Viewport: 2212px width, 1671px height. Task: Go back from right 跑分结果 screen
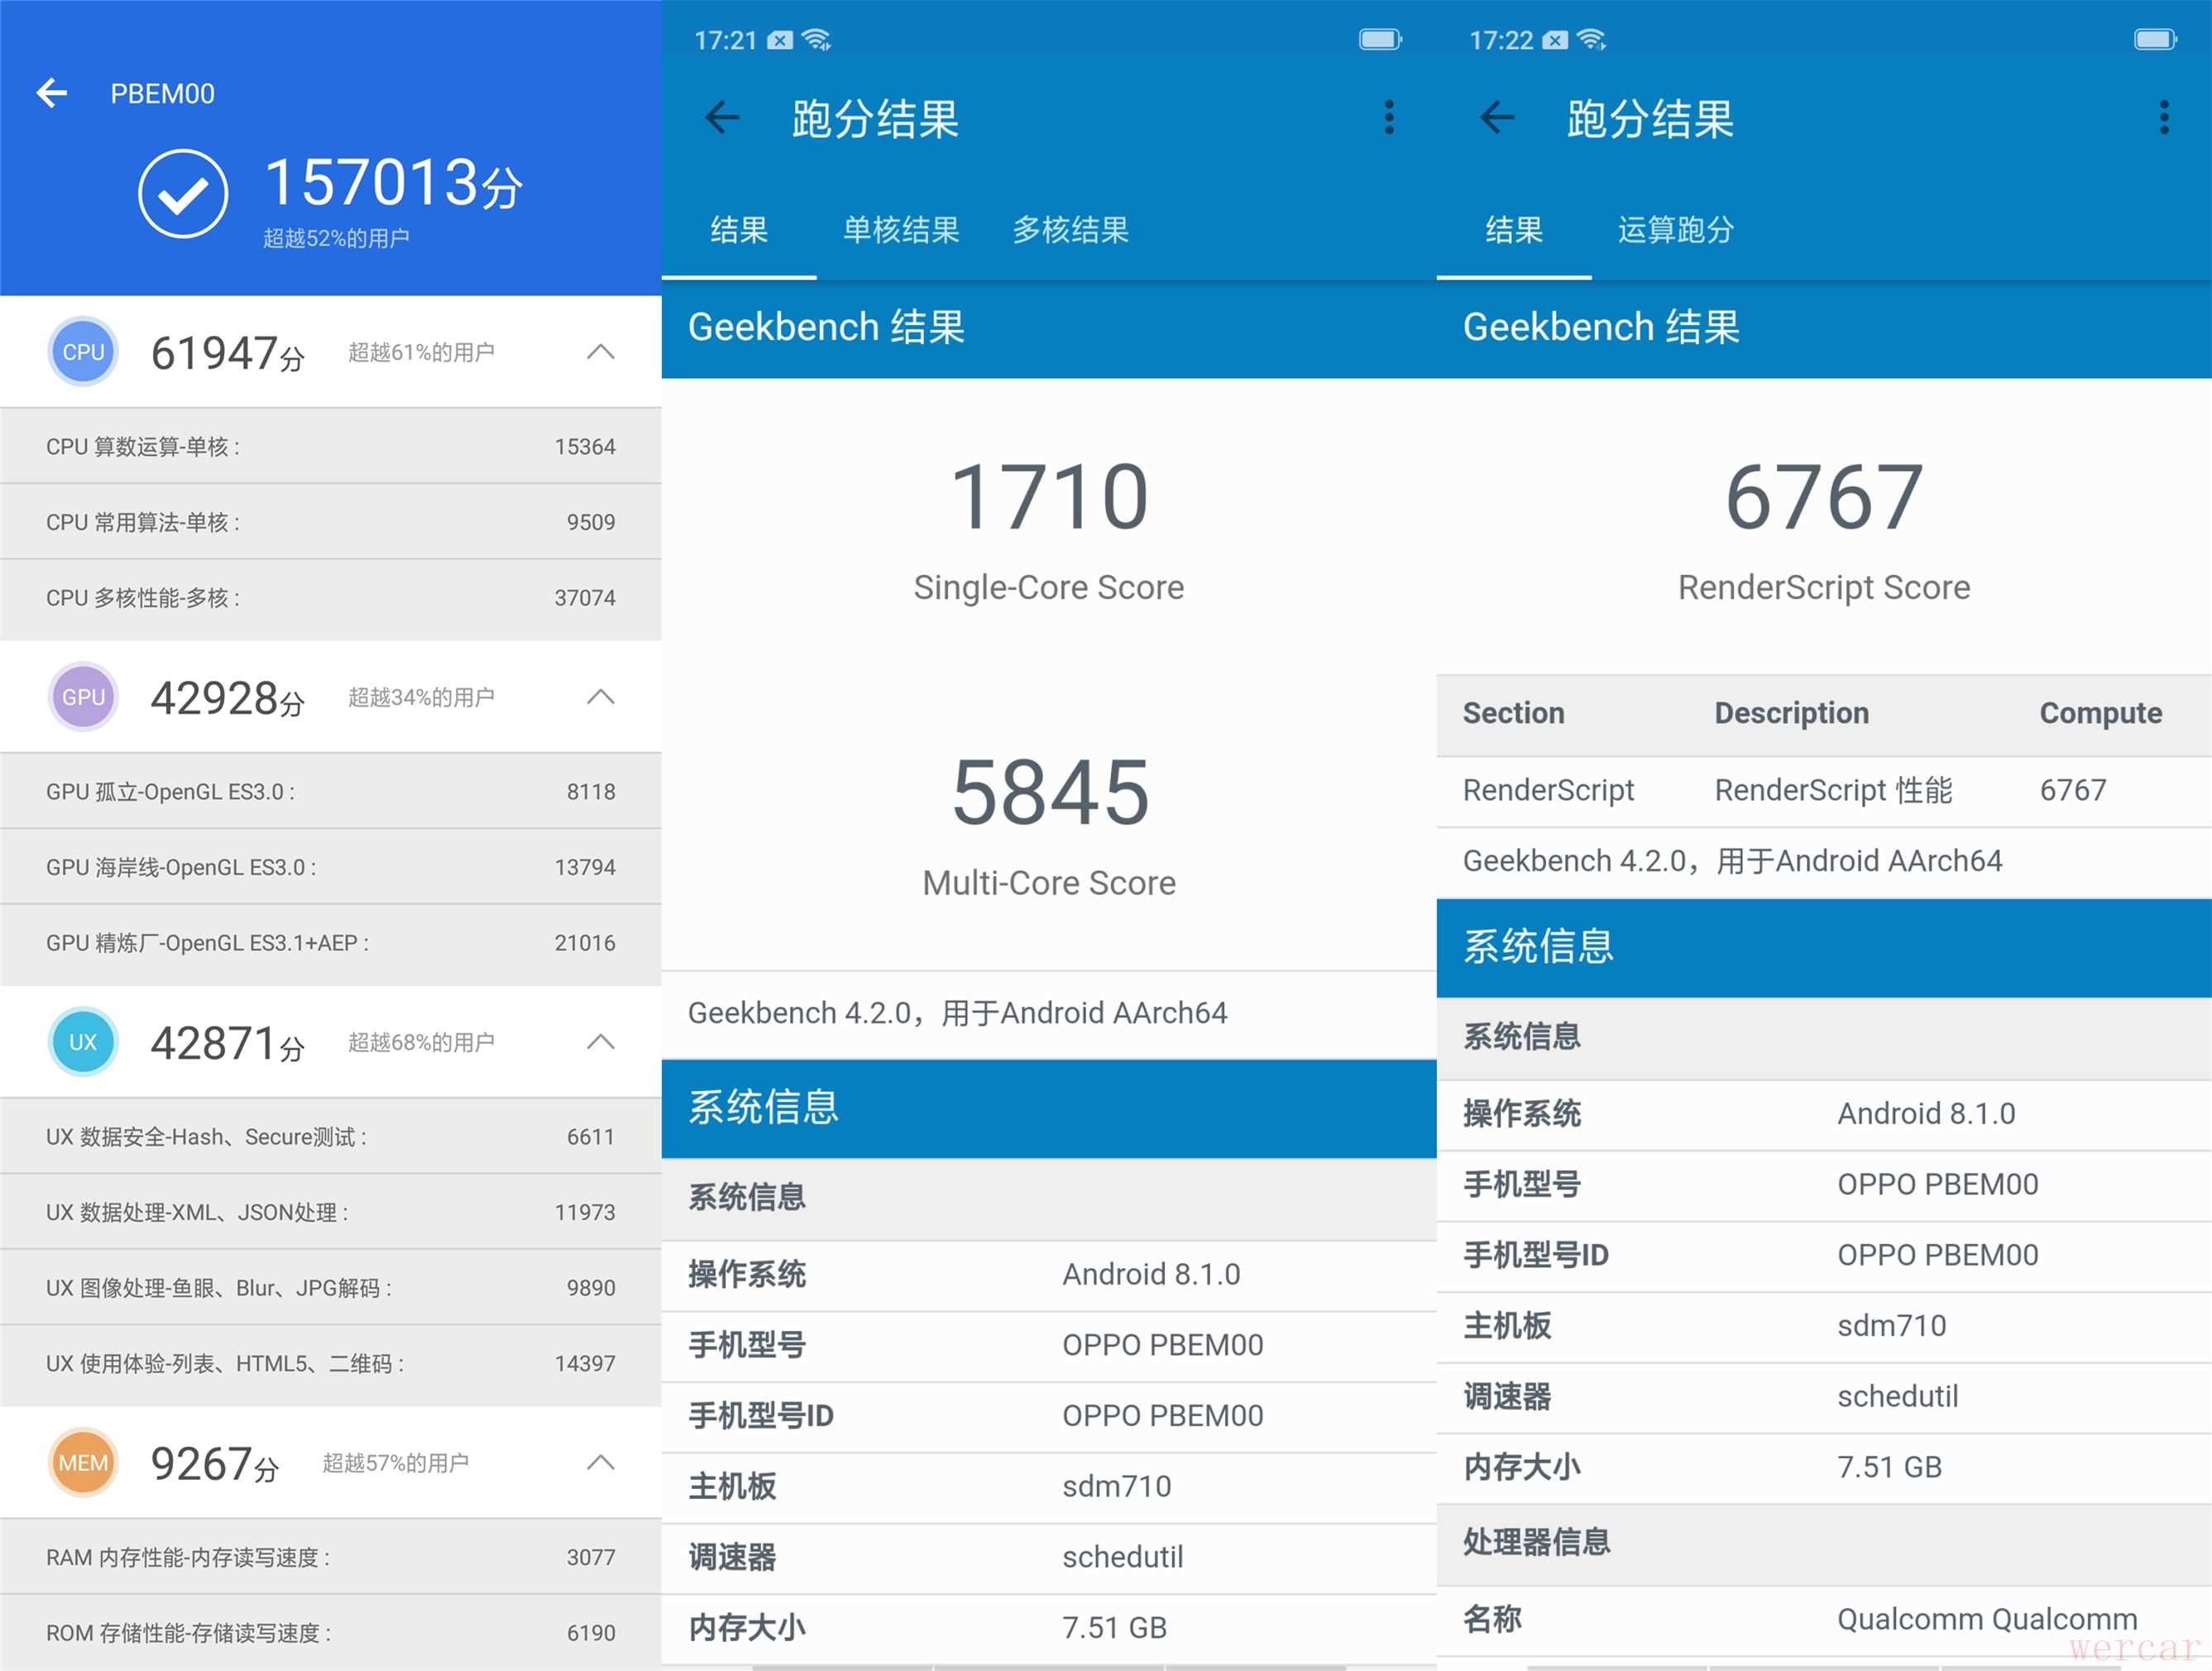1497,118
